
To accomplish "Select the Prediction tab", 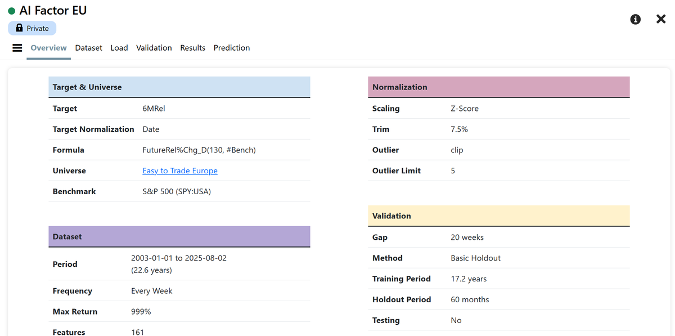I will pyautogui.click(x=232, y=48).
